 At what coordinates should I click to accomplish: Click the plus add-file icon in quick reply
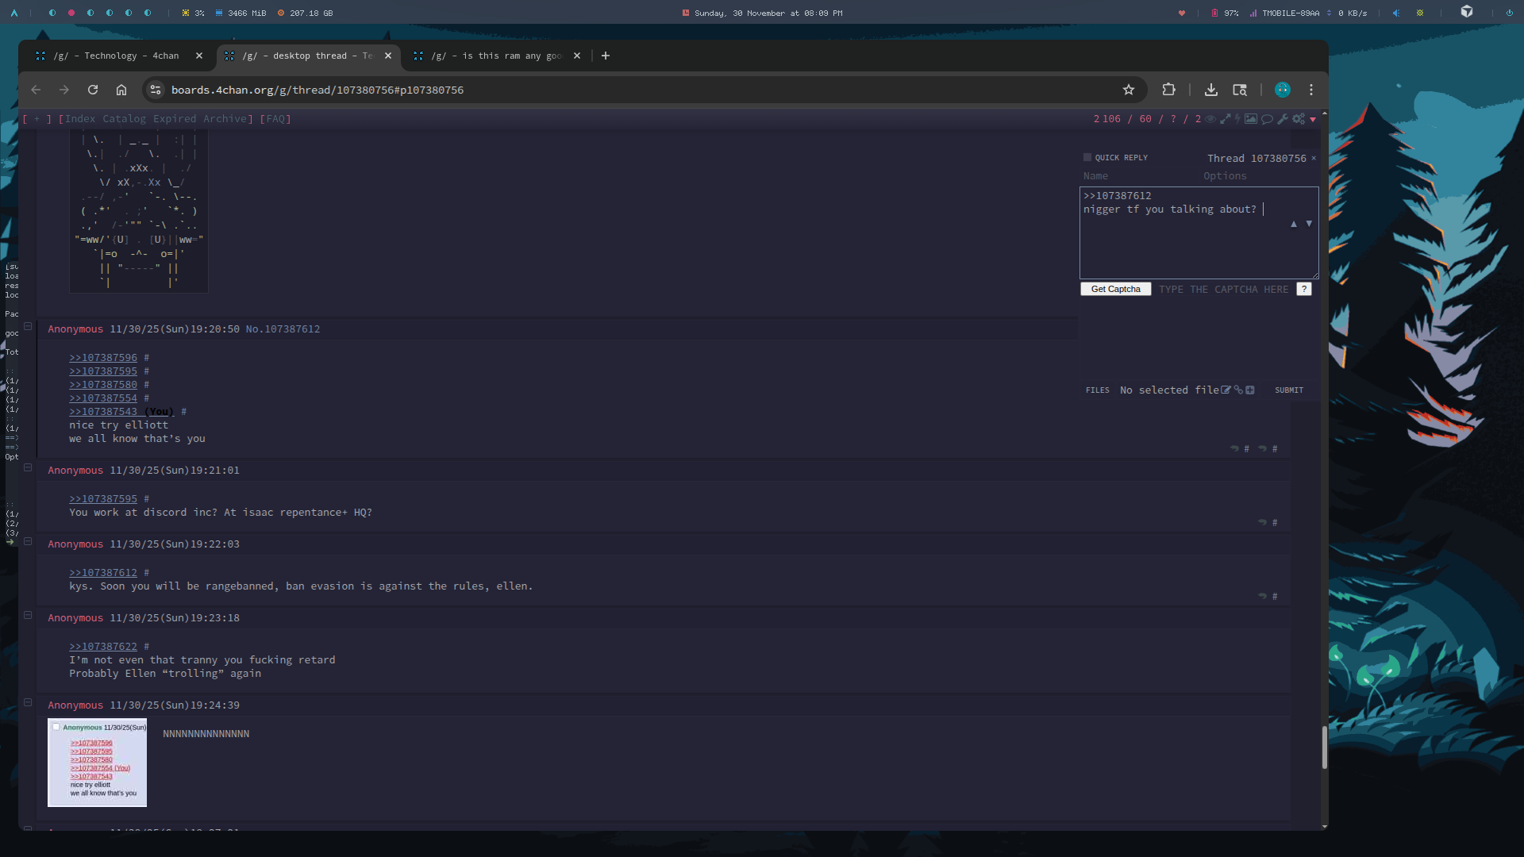coord(1250,390)
